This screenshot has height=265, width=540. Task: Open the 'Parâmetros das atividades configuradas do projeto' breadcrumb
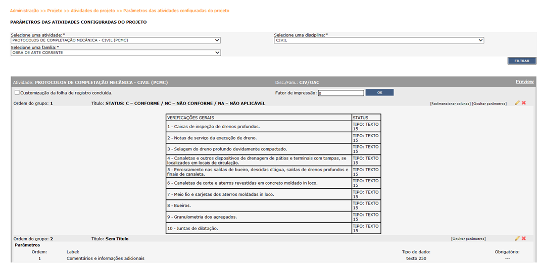click(x=176, y=11)
